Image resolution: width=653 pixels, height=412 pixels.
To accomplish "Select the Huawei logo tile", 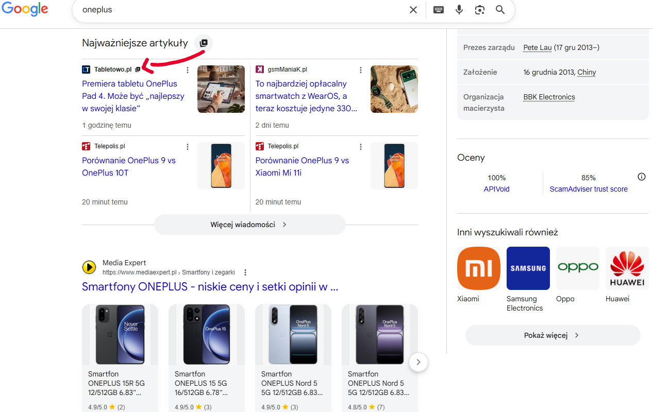I will 627,268.
